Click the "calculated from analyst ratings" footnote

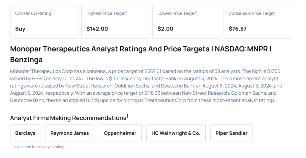coord(39,147)
